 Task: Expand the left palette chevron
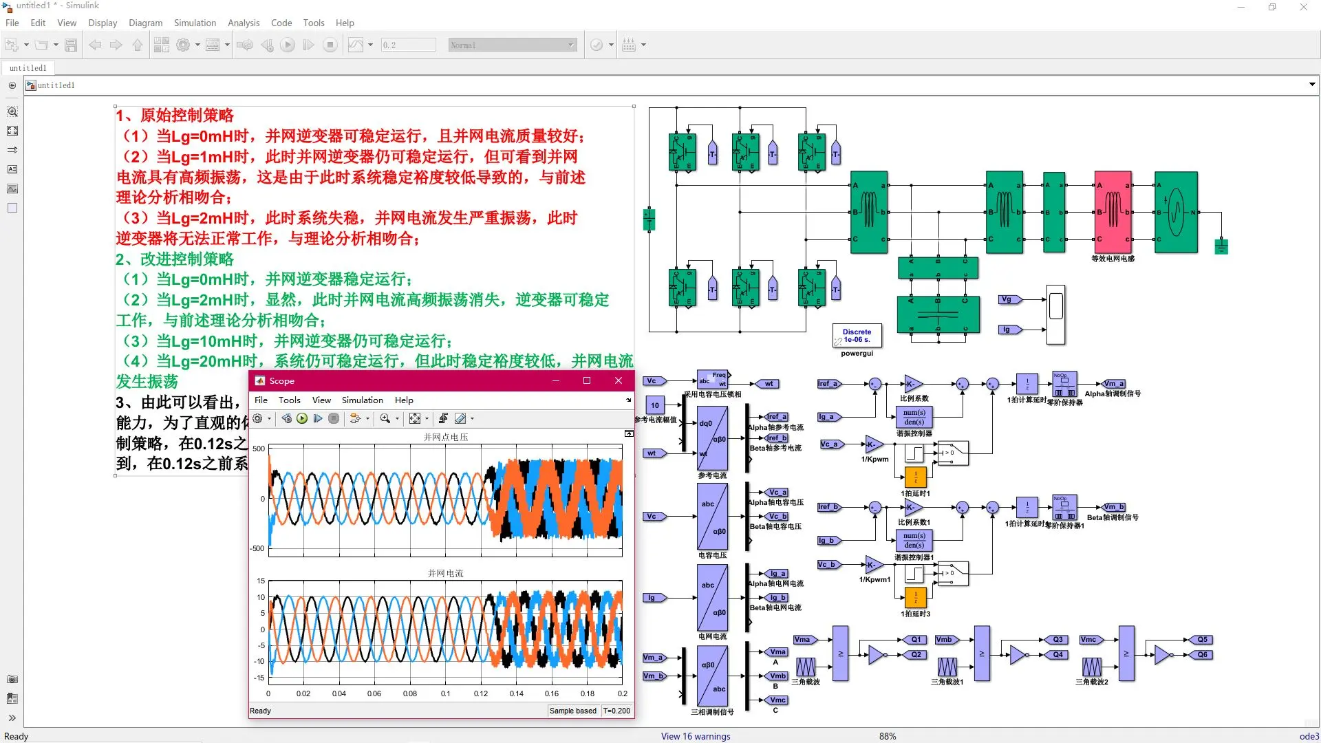pos(12,718)
